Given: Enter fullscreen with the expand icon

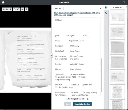Looking at the screenshot, I should point(124,2).
